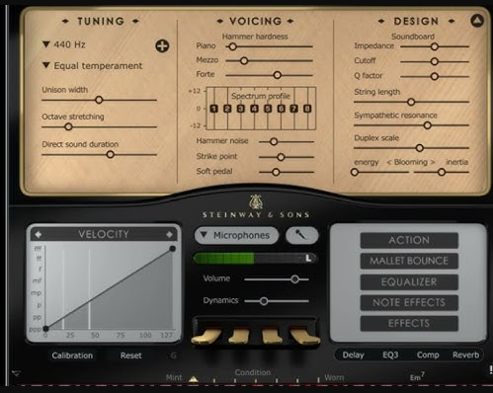The width and height of the screenshot is (493, 393).
Task: Click the top velocity curve point
Action: (172, 249)
